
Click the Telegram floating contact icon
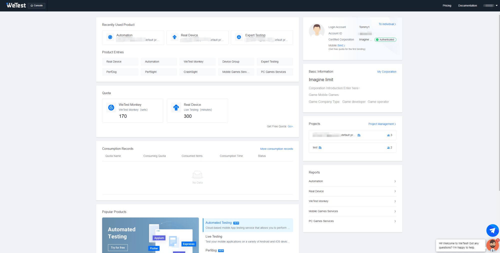click(492, 230)
